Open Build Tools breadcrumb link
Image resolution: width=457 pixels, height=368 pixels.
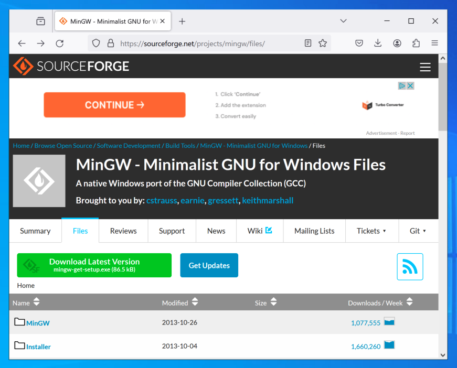(x=180, y=146)
